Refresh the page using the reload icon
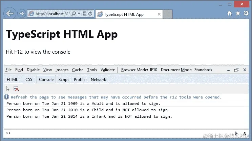Screen dimensions: 252x141 90,14
